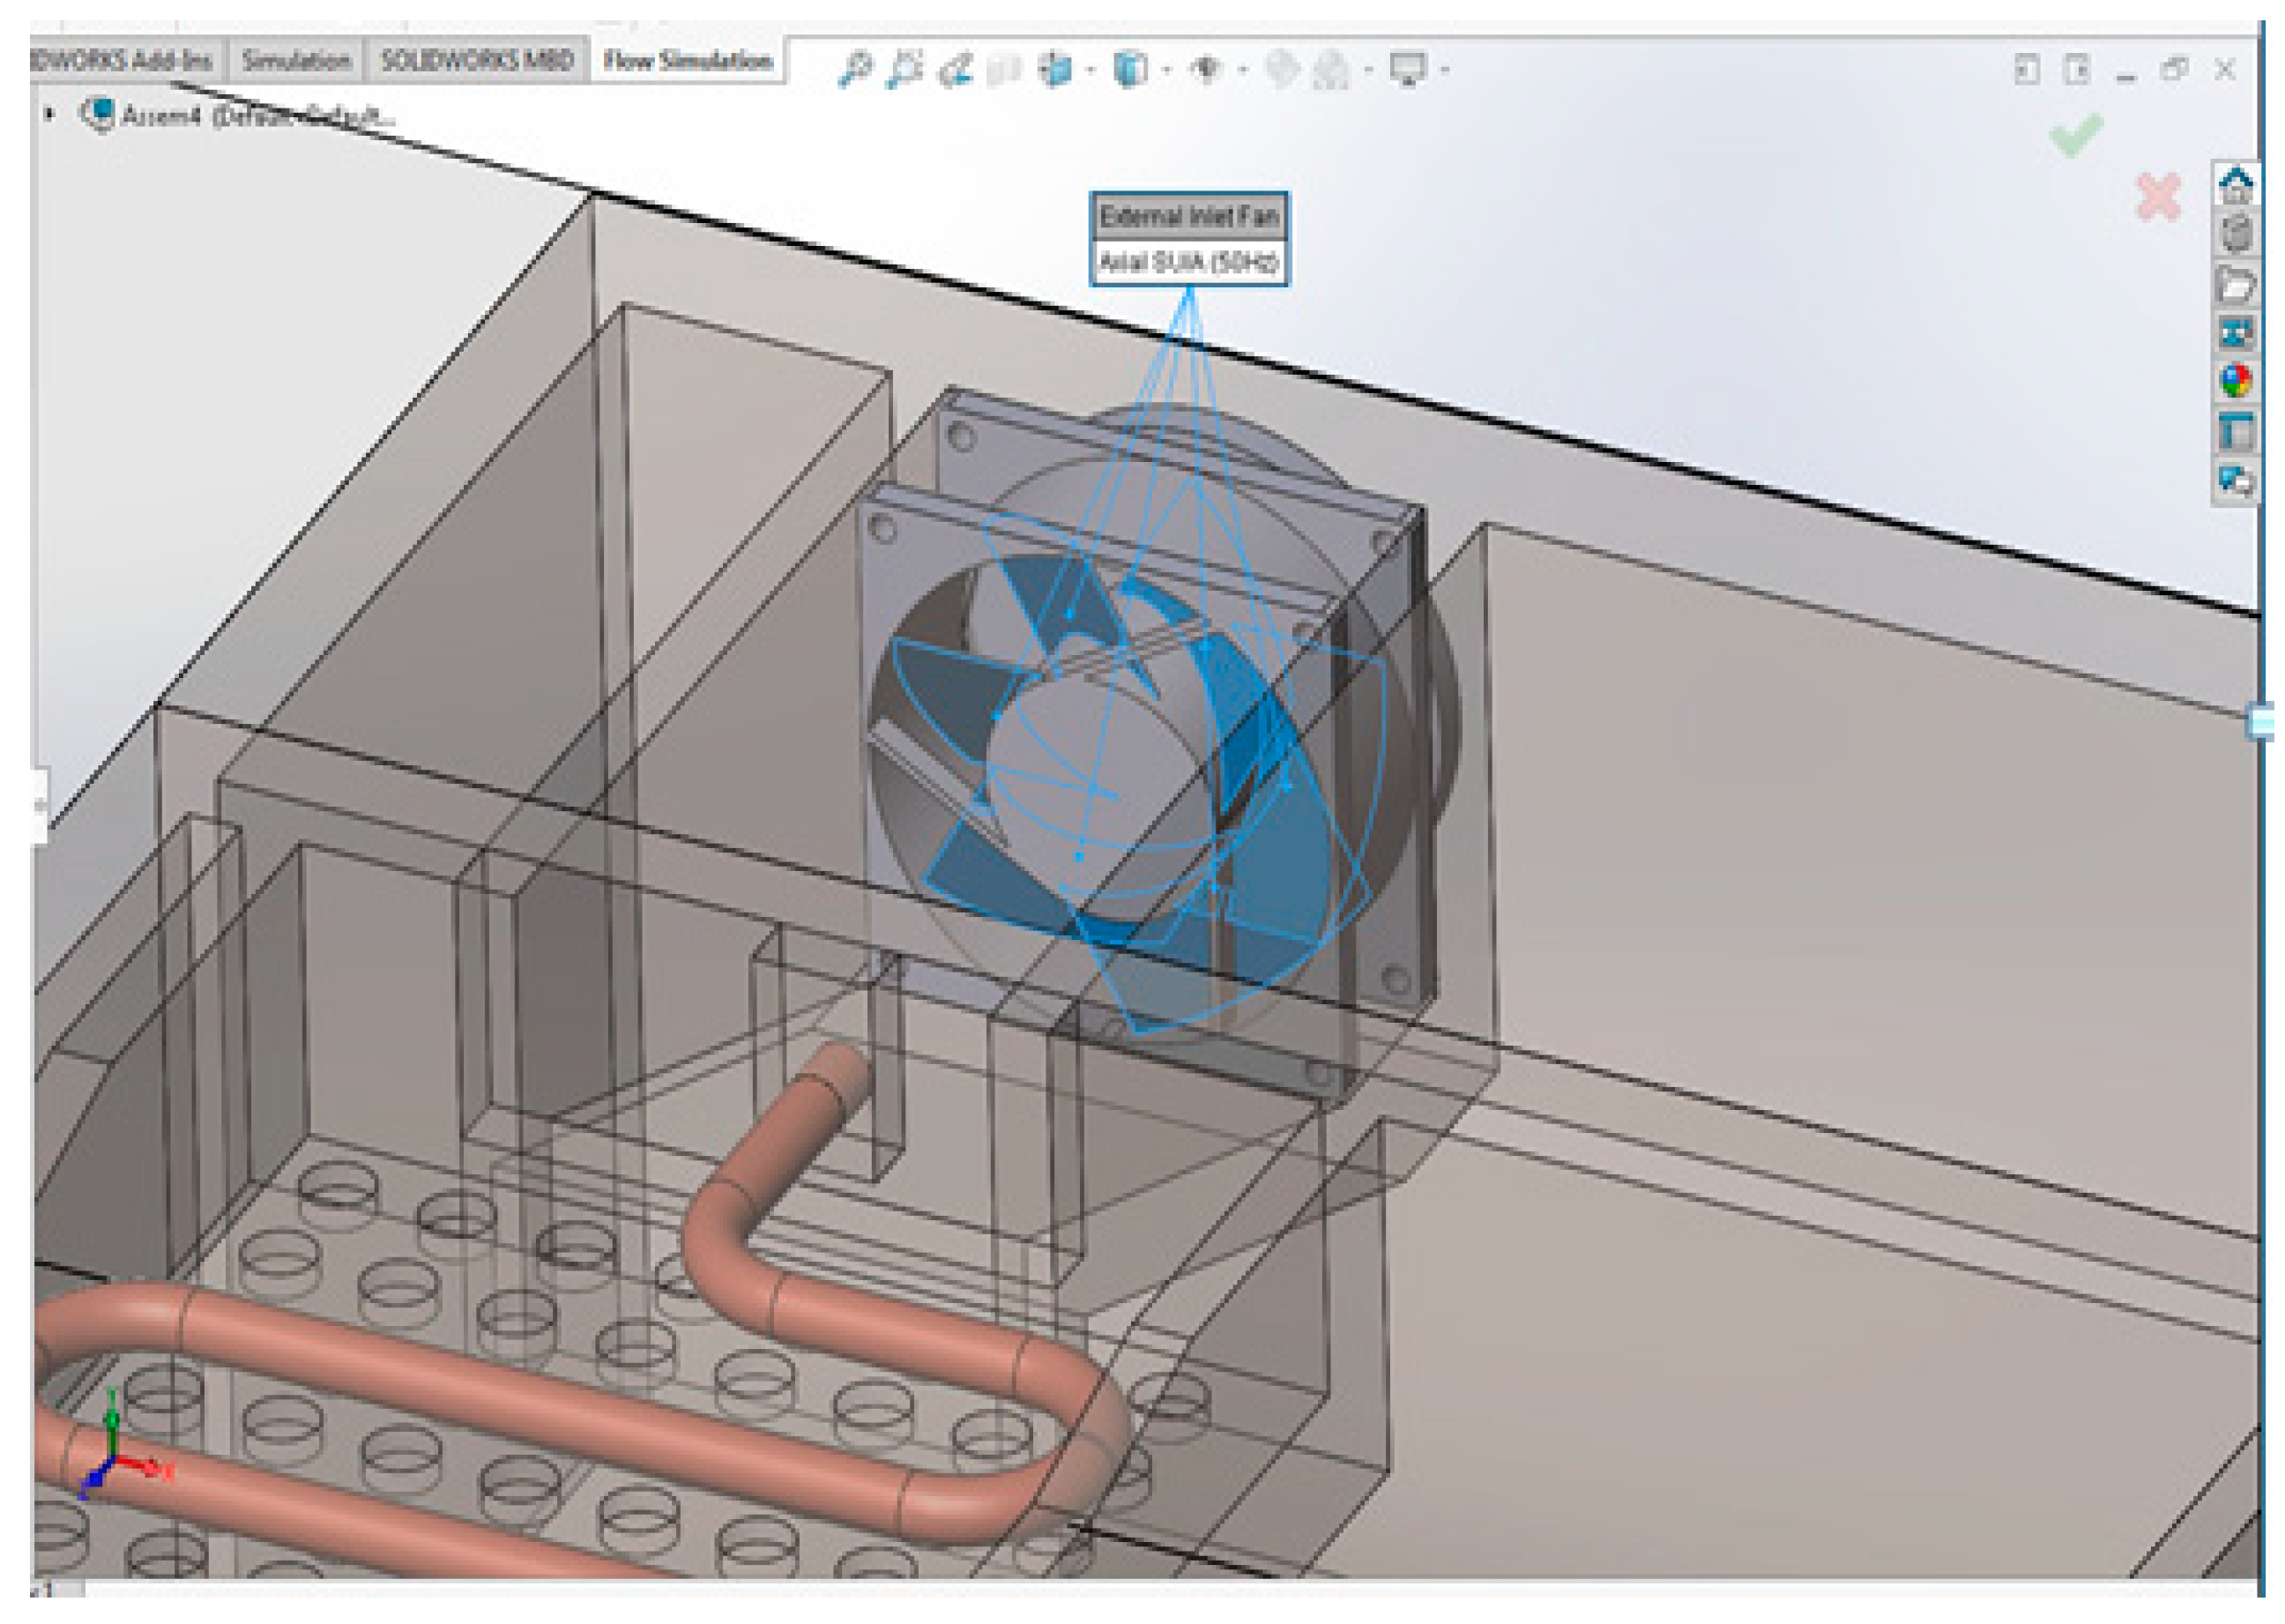Click the External Inlet Fan callout label

(x=1188, y=216)
